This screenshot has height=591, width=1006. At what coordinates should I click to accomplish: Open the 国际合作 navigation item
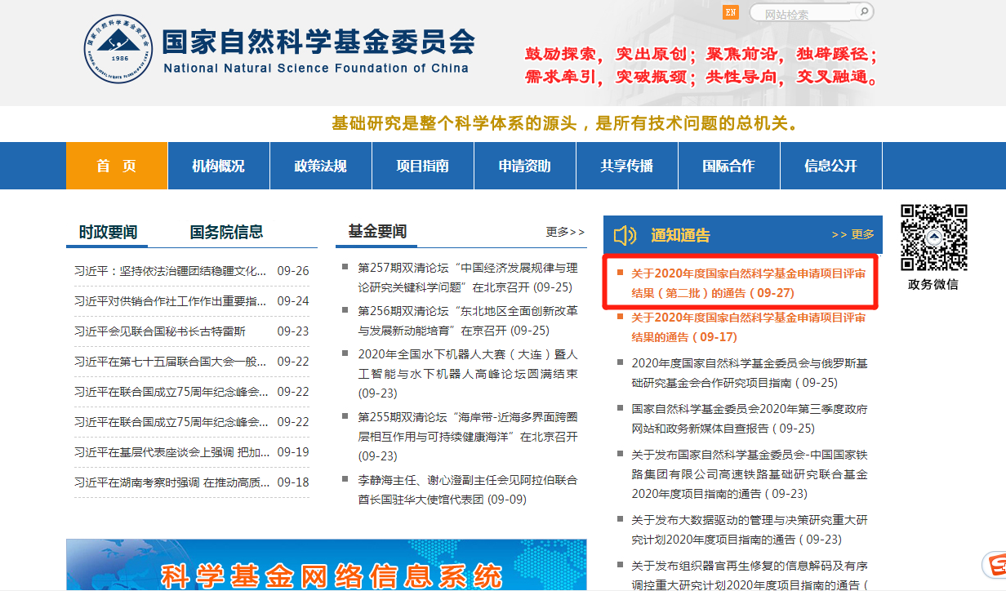728,166
